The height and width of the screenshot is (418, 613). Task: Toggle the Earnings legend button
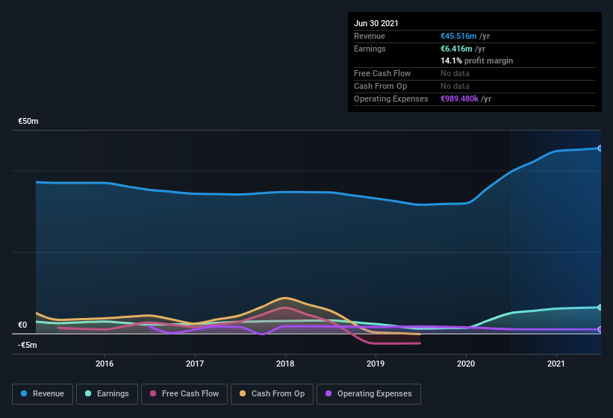(107, 394)
